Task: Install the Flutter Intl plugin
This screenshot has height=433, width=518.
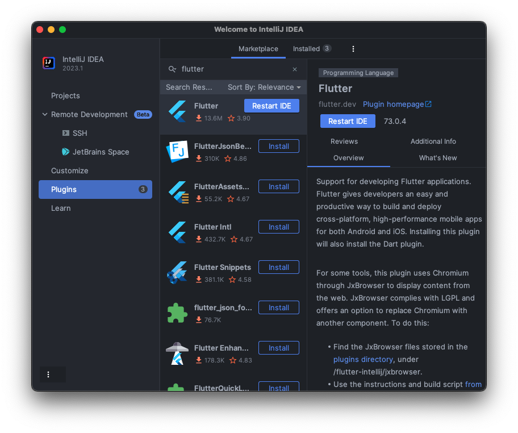Action: tap(278, 226)
